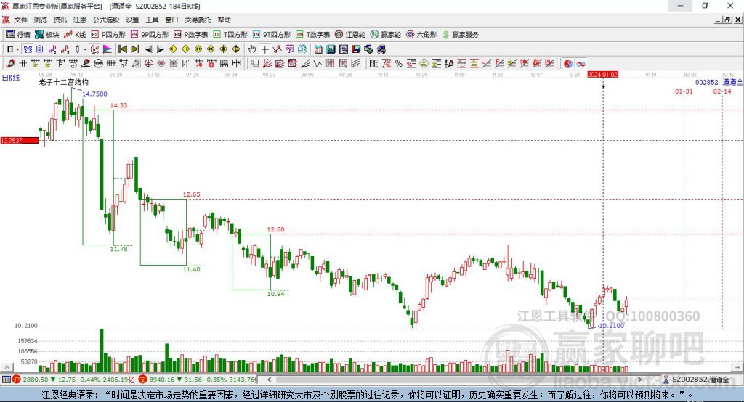
Task: Click the calendar date icon
Action: (318, 49)
